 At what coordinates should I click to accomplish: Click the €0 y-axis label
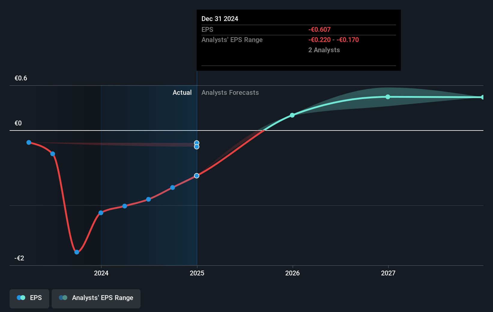tap(18, 123)
